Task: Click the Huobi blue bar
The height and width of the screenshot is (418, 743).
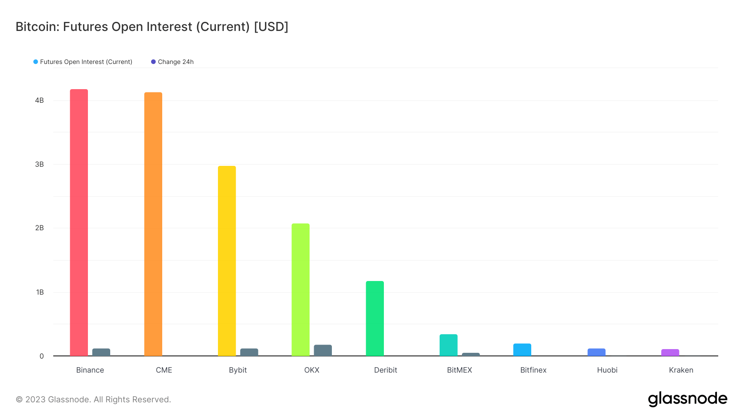Action: point(596,352)
